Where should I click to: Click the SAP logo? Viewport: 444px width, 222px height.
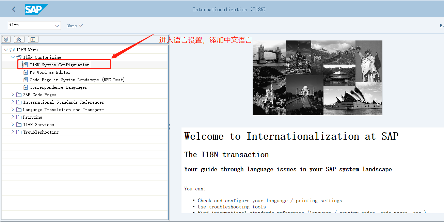(36, 9)
